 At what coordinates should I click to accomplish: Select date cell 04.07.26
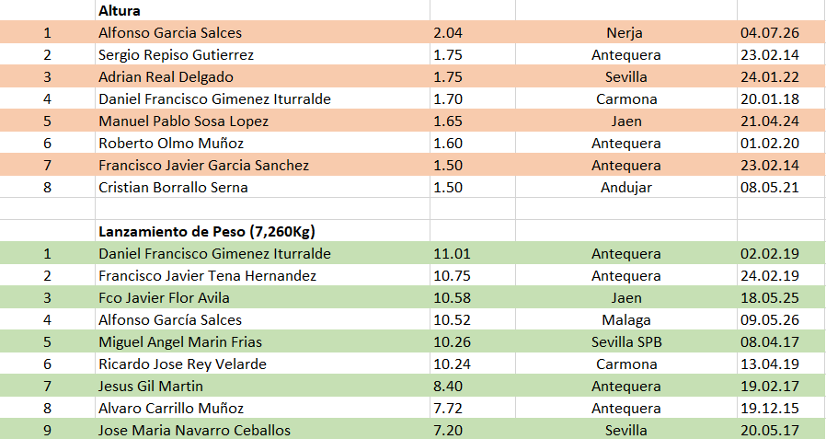(781, 32)
